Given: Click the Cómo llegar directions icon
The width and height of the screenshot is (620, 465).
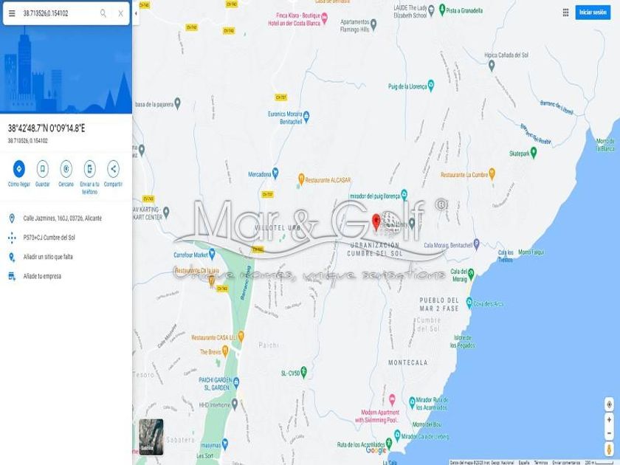Looking at the screenshot, I should pos(18,169).
